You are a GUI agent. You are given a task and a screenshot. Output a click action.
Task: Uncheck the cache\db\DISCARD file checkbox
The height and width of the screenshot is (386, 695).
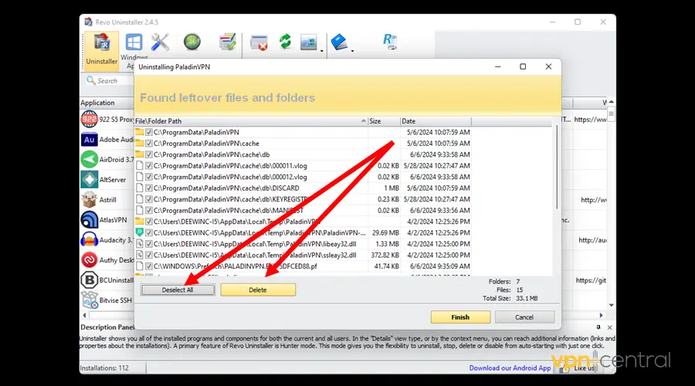pyautogui.click(x=149, y=188)
